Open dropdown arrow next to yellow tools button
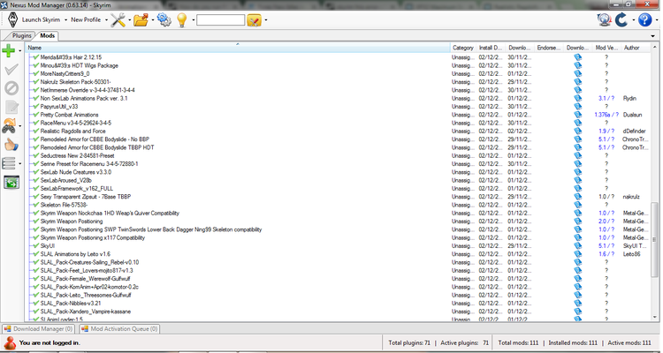Viewport: 663px width, 353px height. tap(265, 19)
